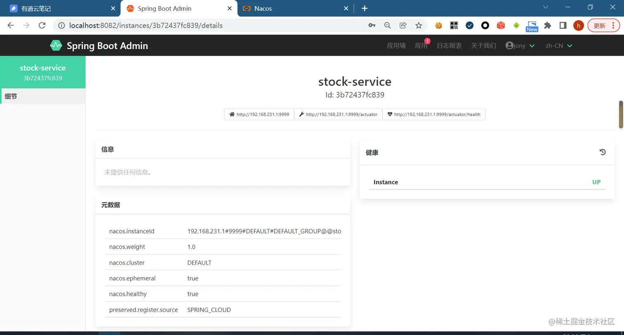The width and height of the screenshot is (624, 335).
Task: Close the Nacos tab
Action: coord(346,8)
